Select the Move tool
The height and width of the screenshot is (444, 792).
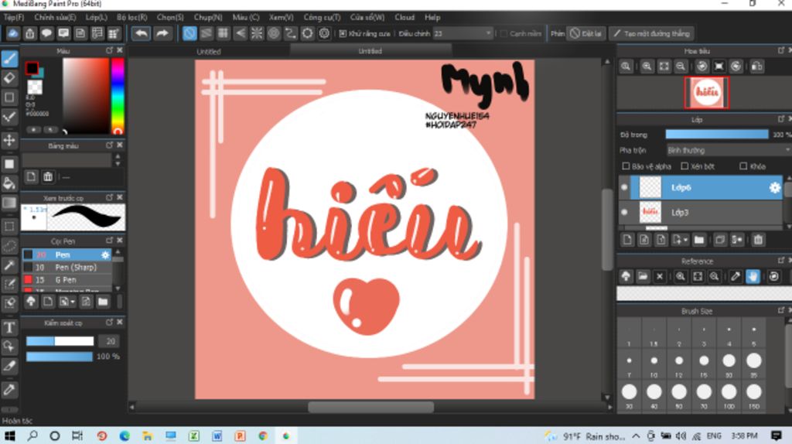point(9,140)
